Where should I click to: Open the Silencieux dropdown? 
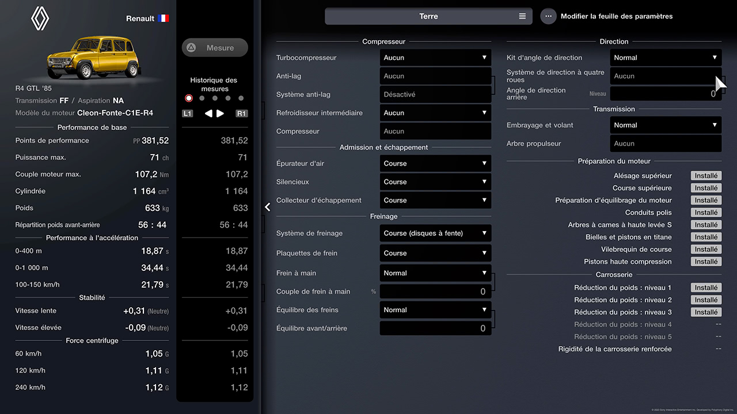(x=435, y=182)
